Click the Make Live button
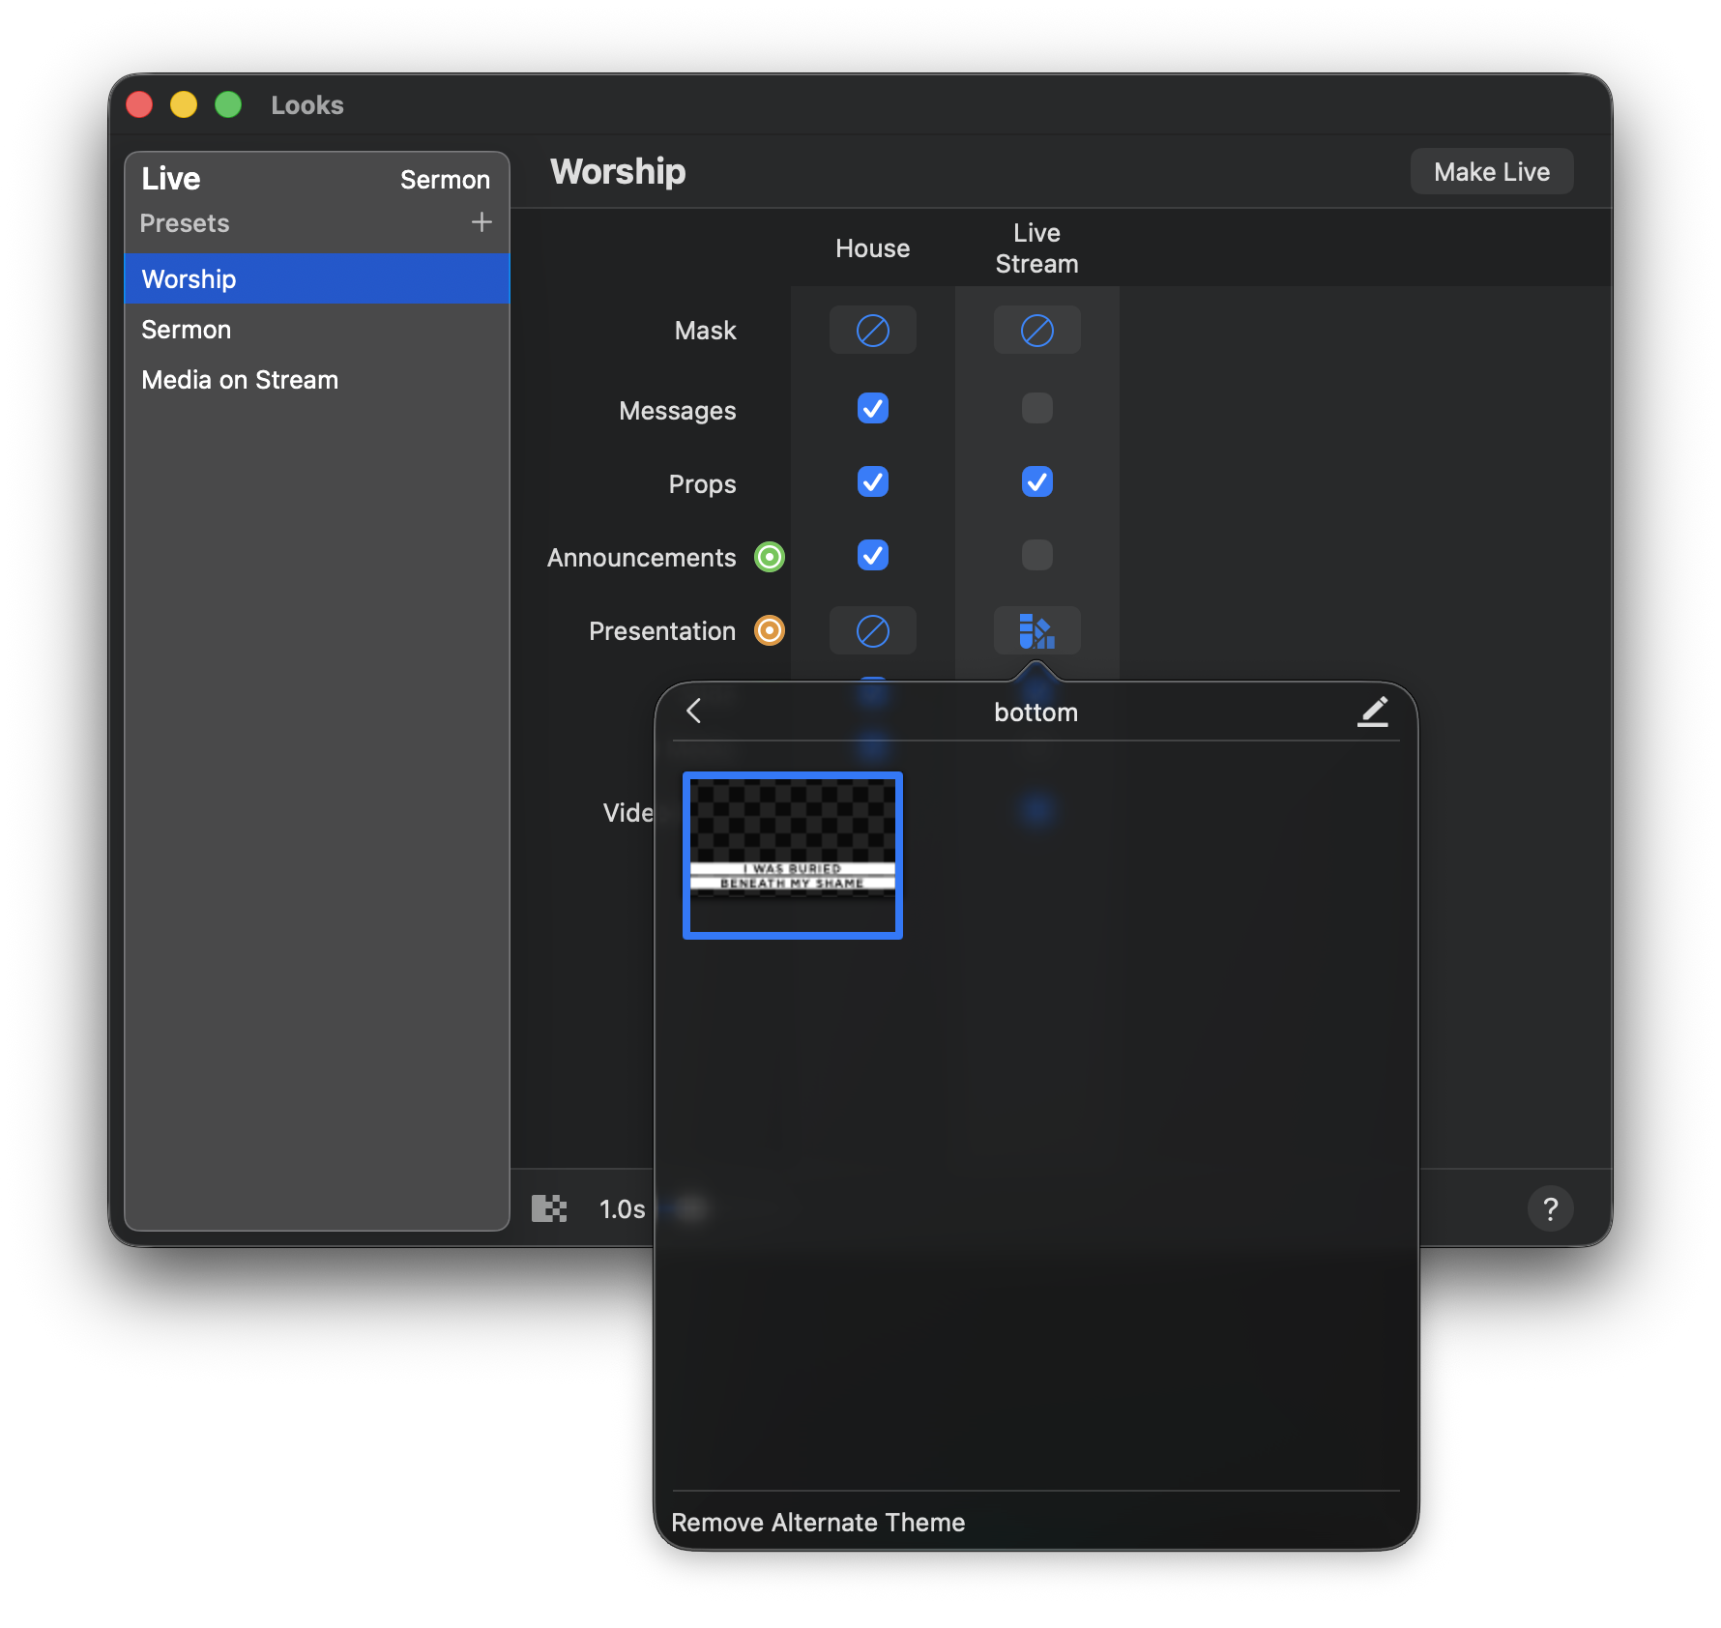 (1491, 171)
